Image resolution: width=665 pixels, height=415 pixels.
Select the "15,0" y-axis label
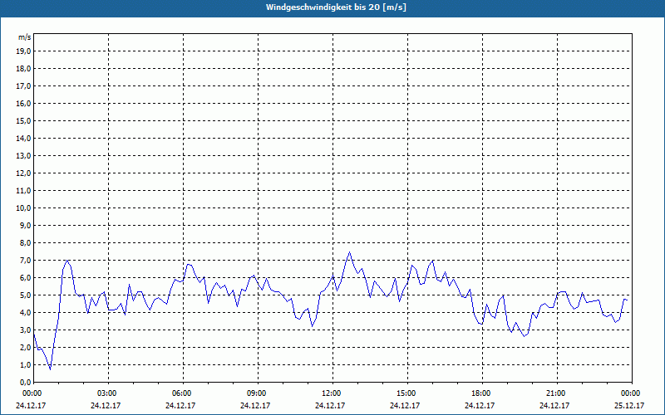pos(24,120)
